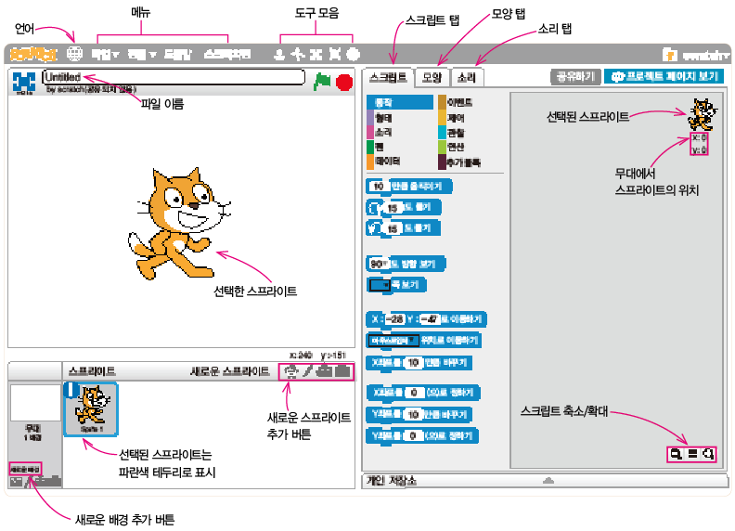Screen dimensions: 735x531
Task: Open the 파일 (File) menu
Action: pyautogui.click(x=105, y=55)
